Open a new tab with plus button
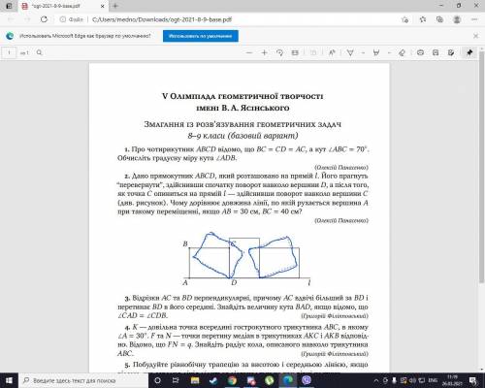The width and height of the screenshot is (485, 388). [x=115, y=6]
